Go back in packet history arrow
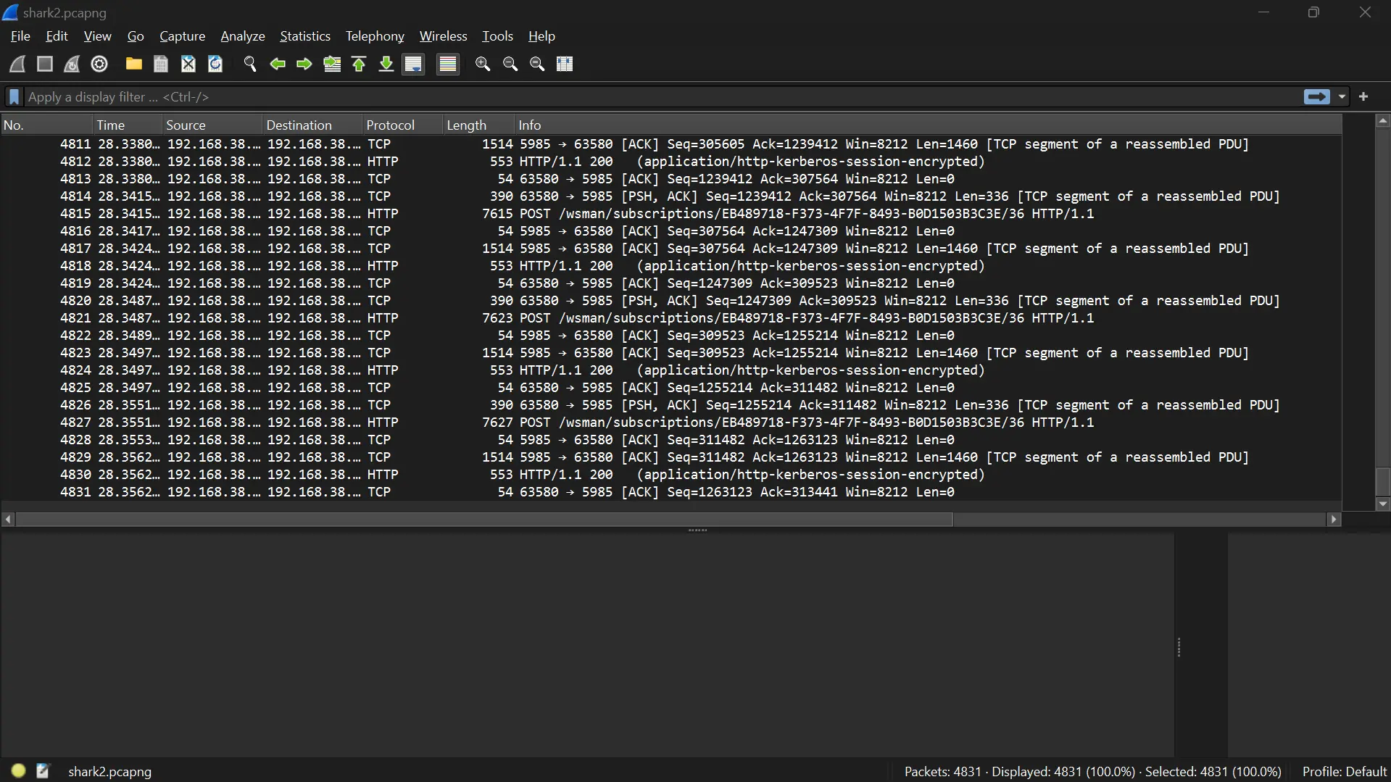Image resolution: width=1391 pixels, height=782 pixels. point(277,64)
